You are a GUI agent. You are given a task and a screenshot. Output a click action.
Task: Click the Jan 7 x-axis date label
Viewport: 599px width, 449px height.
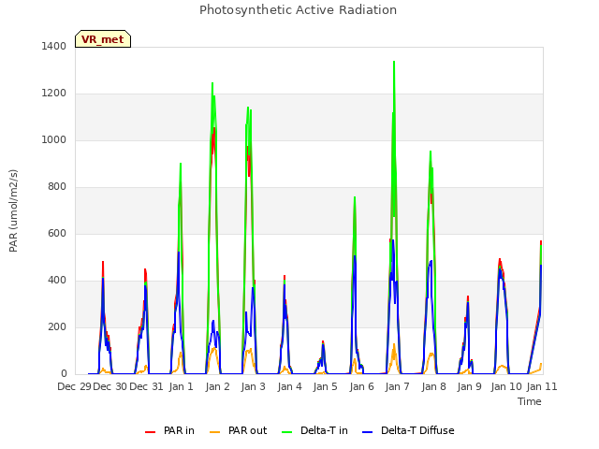pyautogui.click(x=397, y=386)
